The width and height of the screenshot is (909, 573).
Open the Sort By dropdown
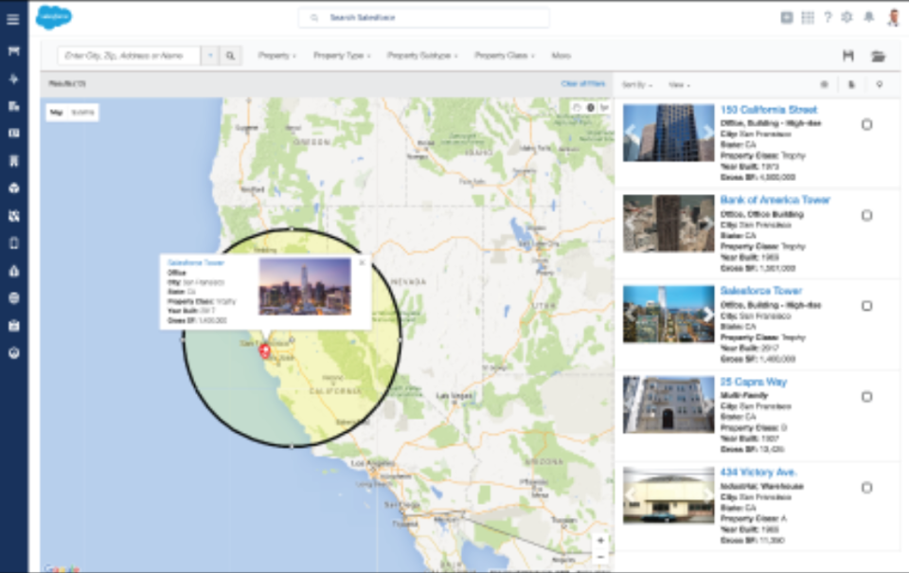click(637, 84)
